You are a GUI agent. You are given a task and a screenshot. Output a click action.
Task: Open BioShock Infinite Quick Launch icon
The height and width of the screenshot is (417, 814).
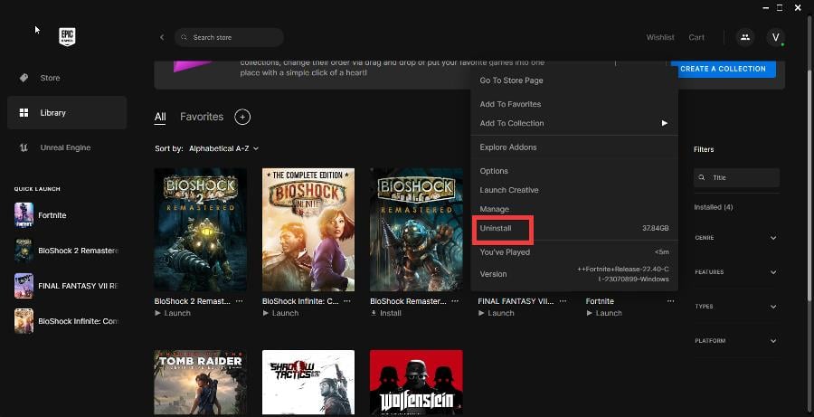[x=24, y=321]
